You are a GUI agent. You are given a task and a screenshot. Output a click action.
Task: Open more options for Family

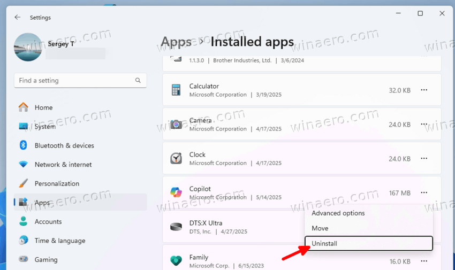[424, 261]
